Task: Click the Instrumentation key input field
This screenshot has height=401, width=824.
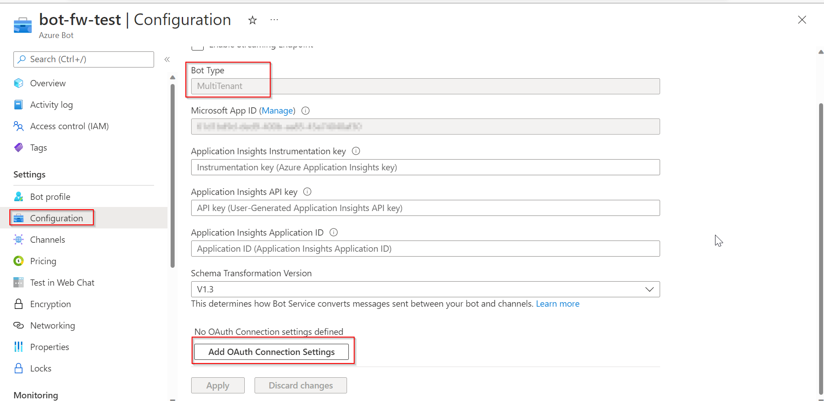Action: pos(425,167)
